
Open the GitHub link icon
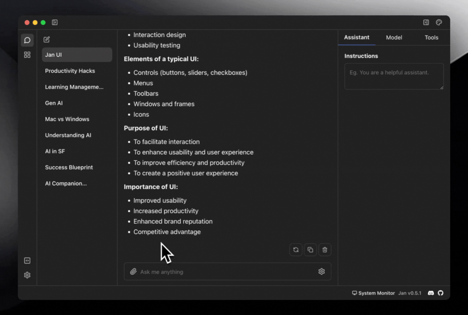(441, 293)
